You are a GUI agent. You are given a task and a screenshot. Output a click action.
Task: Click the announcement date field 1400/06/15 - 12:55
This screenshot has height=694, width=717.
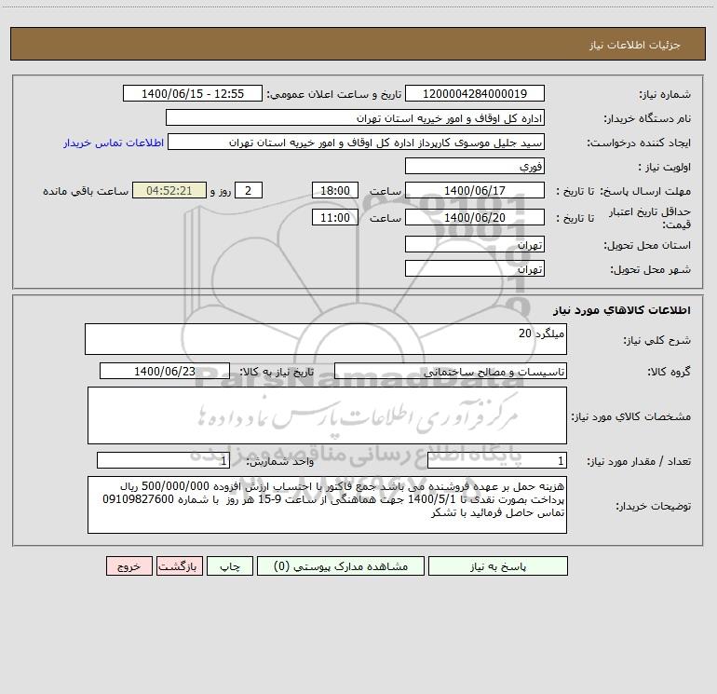coord(193,93)
